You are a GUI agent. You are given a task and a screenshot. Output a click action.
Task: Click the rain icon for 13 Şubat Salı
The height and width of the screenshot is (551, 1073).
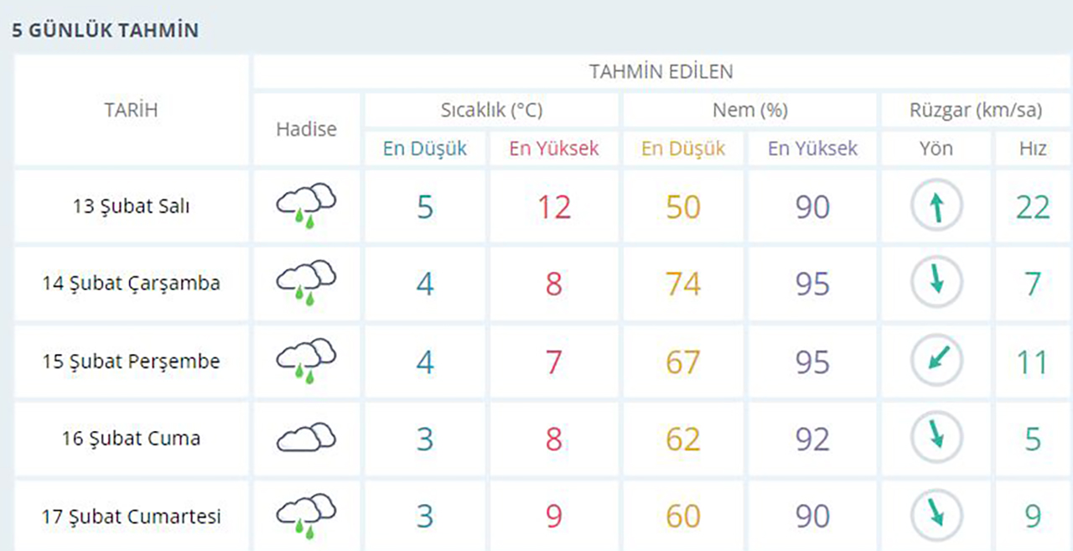click(x=306, y=206)
